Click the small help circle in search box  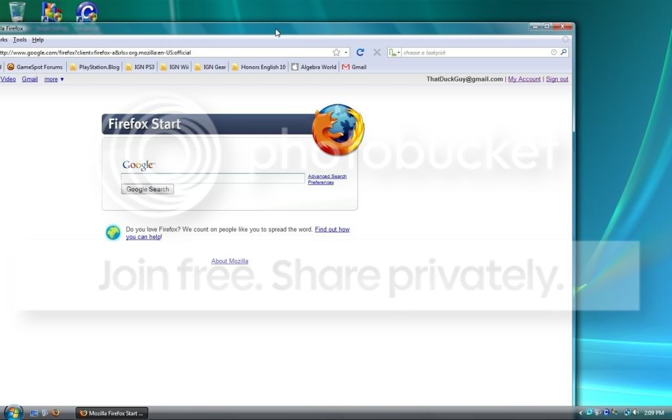click(554, 52)
